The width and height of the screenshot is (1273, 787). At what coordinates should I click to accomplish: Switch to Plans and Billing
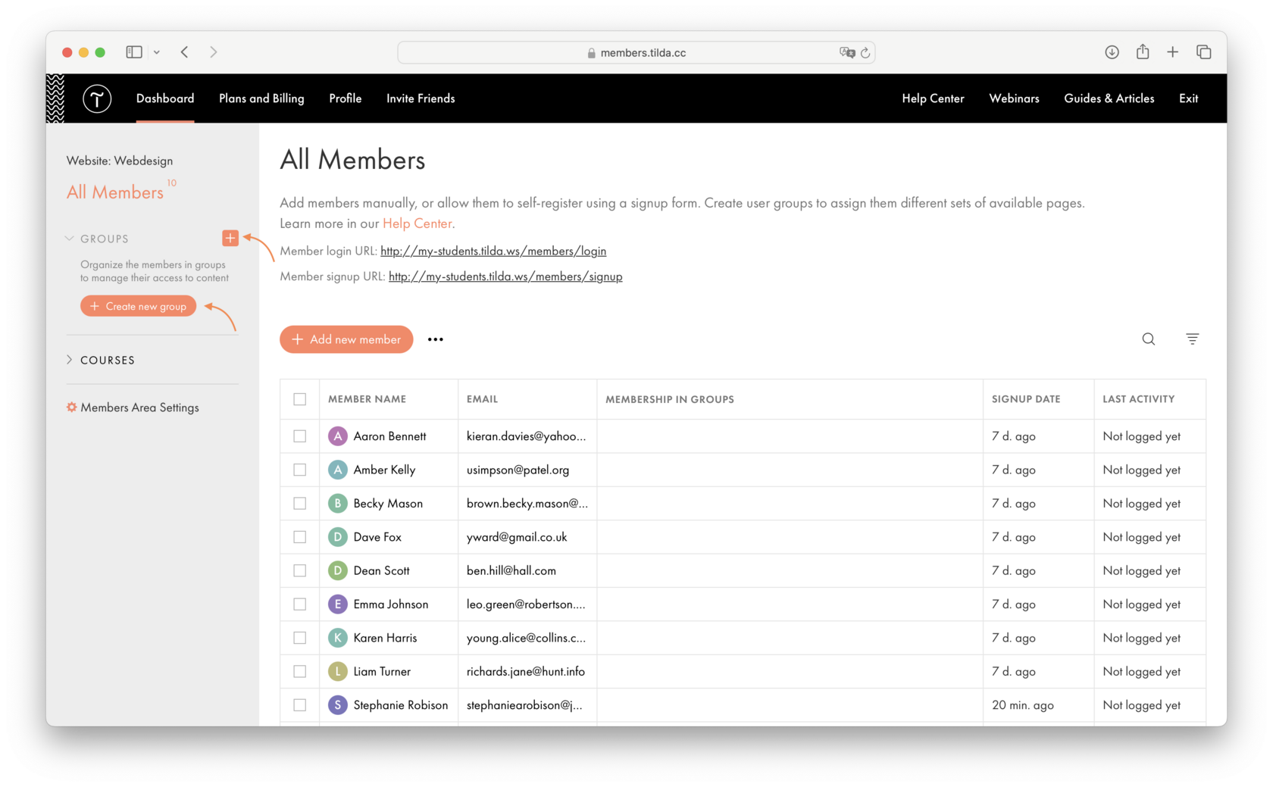coord(261,98)
